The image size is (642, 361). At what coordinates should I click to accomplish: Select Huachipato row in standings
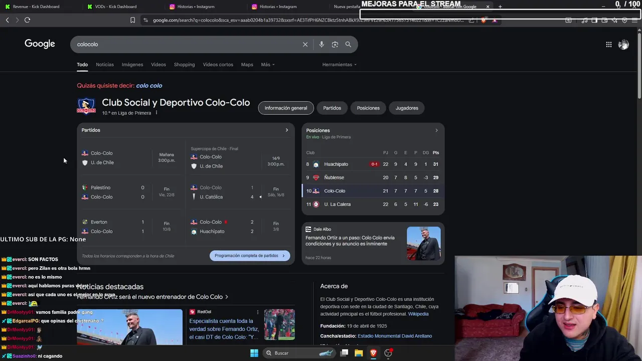pyautogui.click(x=373, y=164)
